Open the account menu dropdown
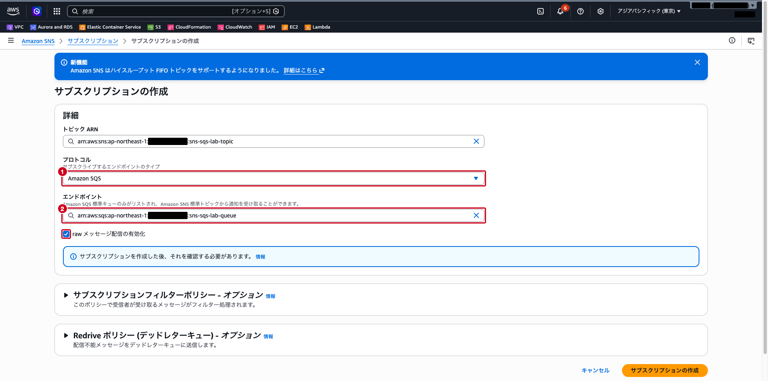Image resolution: width=768 pixels, height=381 pixels. point(724,6)
